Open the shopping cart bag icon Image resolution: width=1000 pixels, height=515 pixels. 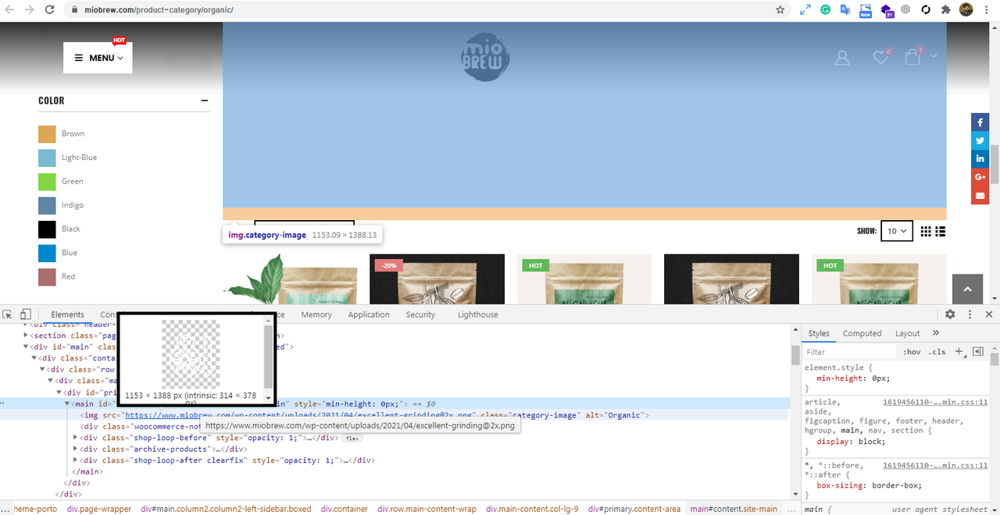pyautogui.click(x=912, y=57)
